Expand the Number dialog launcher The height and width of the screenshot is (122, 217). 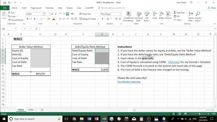121,24
